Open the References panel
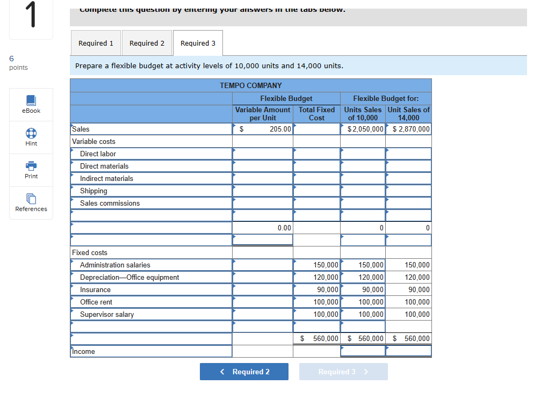 31,203
